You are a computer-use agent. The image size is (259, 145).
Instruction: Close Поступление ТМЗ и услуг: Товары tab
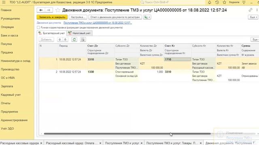201,143
